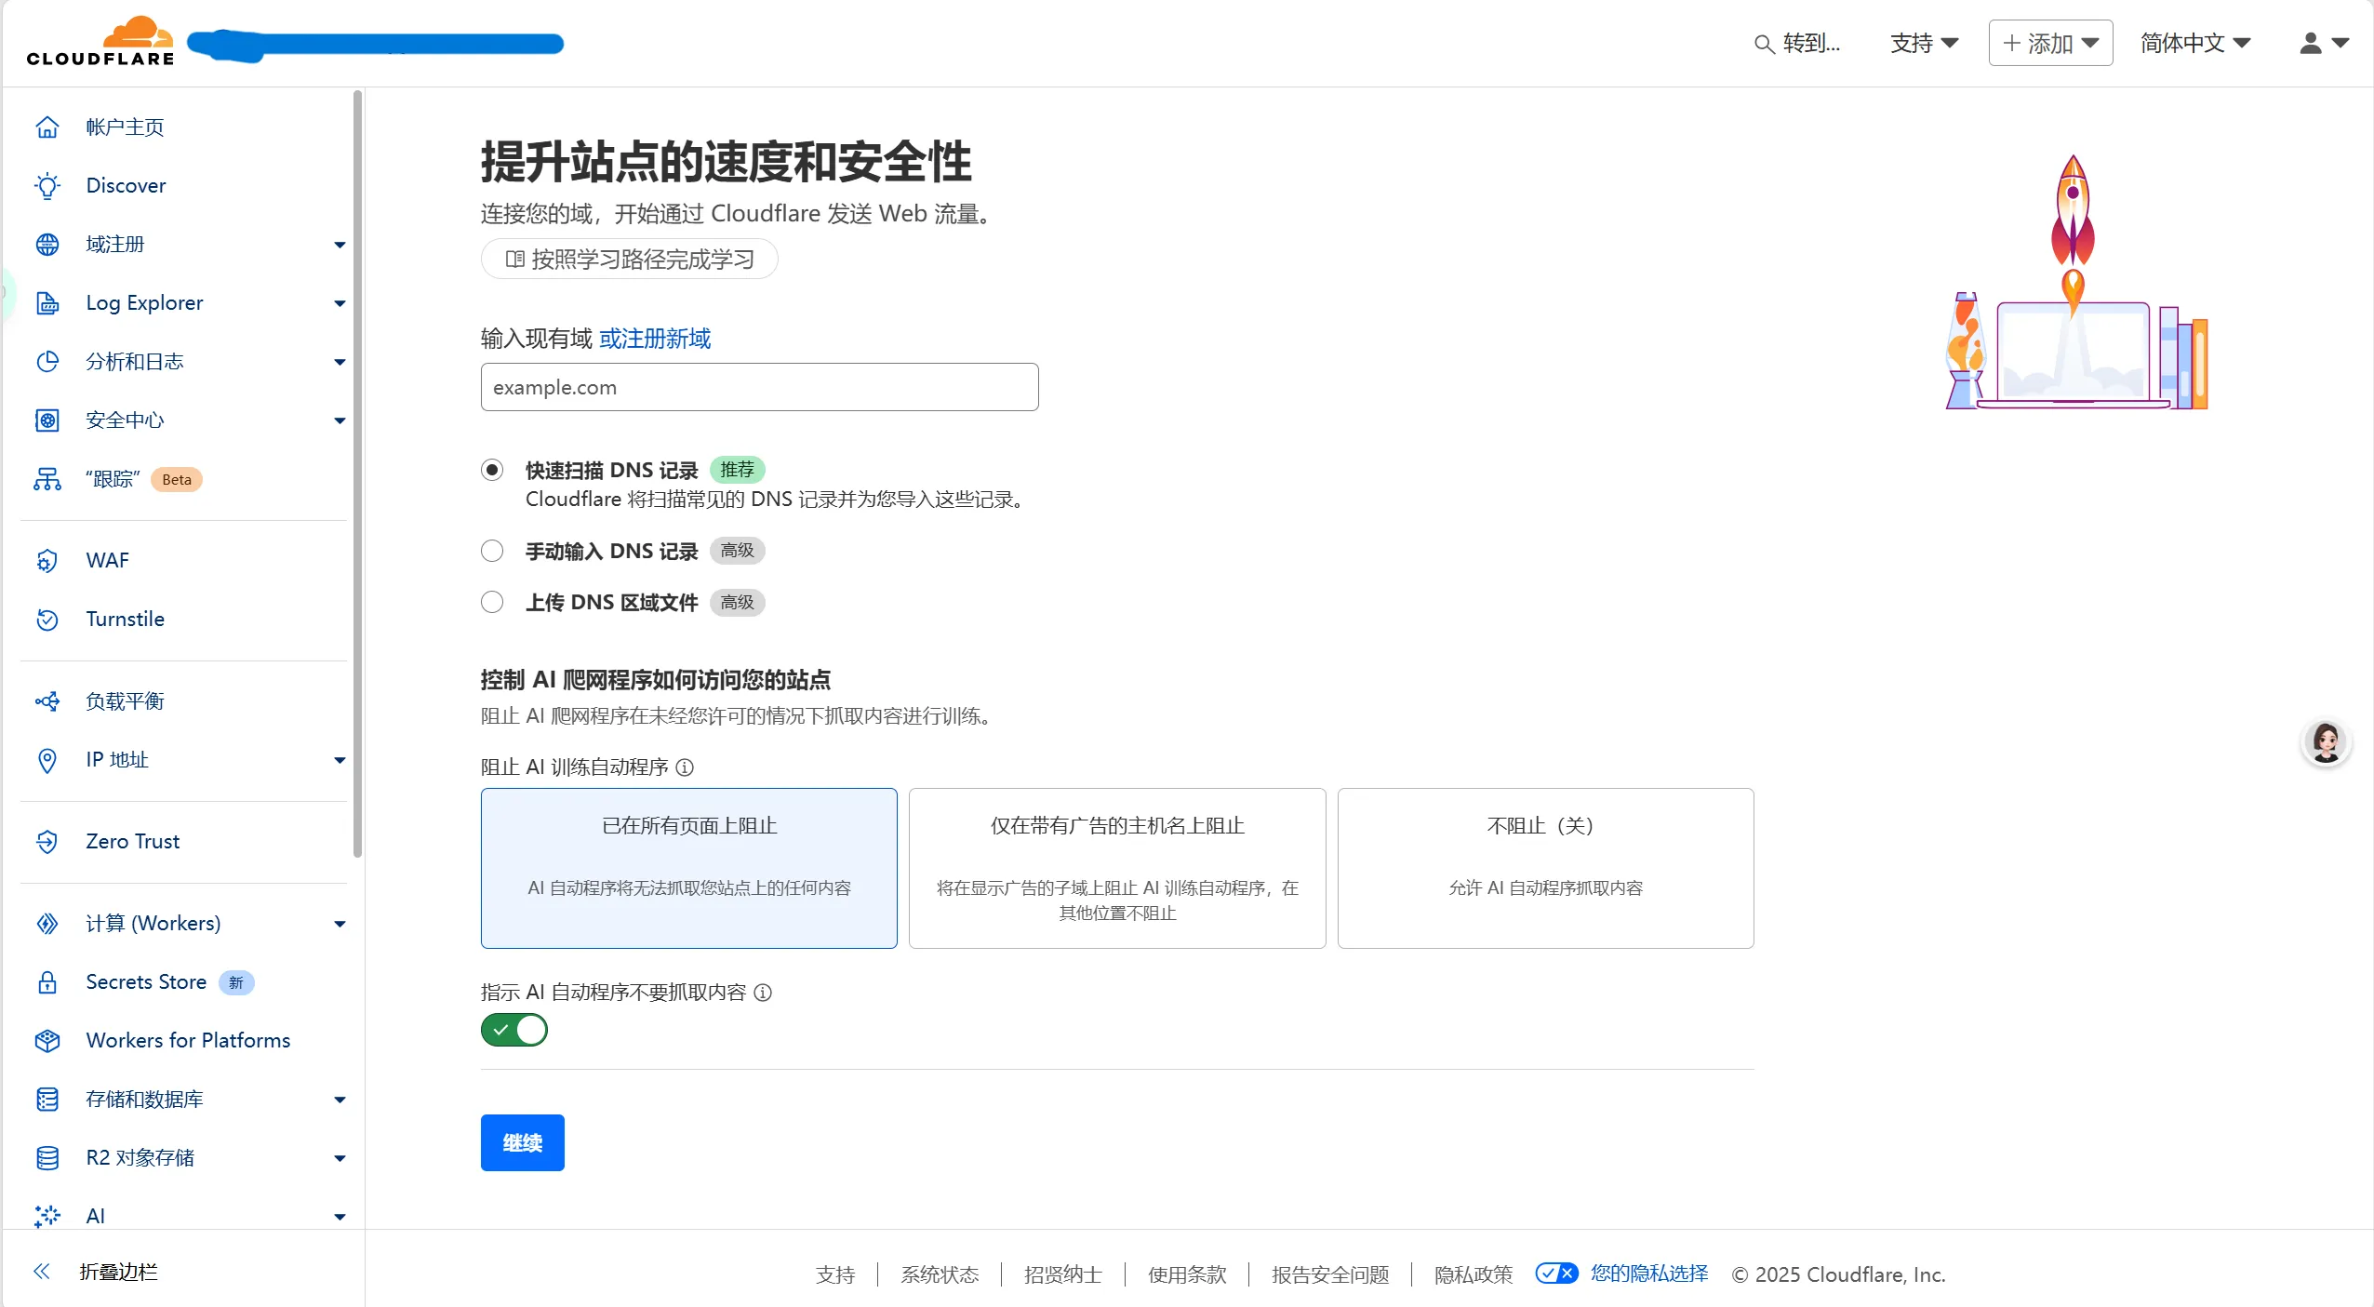Click the IP 地址 location pin icon
This screenshot has height=1307, width=2374.
tap(47, 760)
